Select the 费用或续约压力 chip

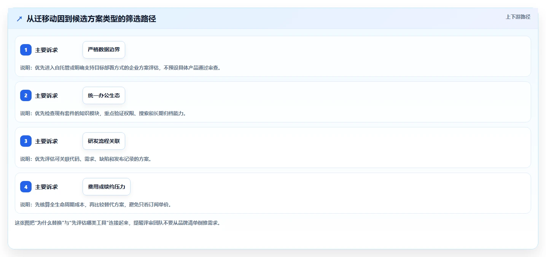[107, 187]
